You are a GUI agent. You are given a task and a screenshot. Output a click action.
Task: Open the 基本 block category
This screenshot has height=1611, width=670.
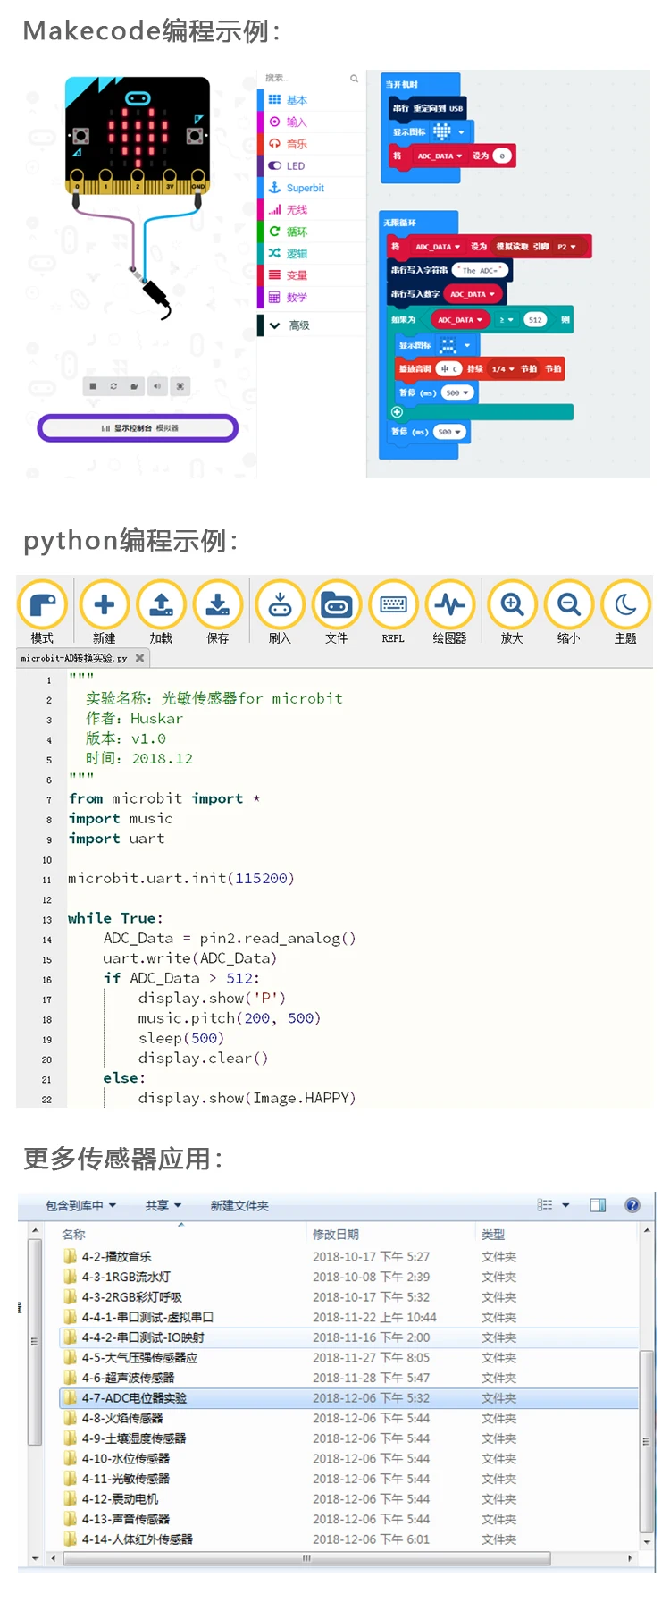pyautogui.click(x=313, y=100)
